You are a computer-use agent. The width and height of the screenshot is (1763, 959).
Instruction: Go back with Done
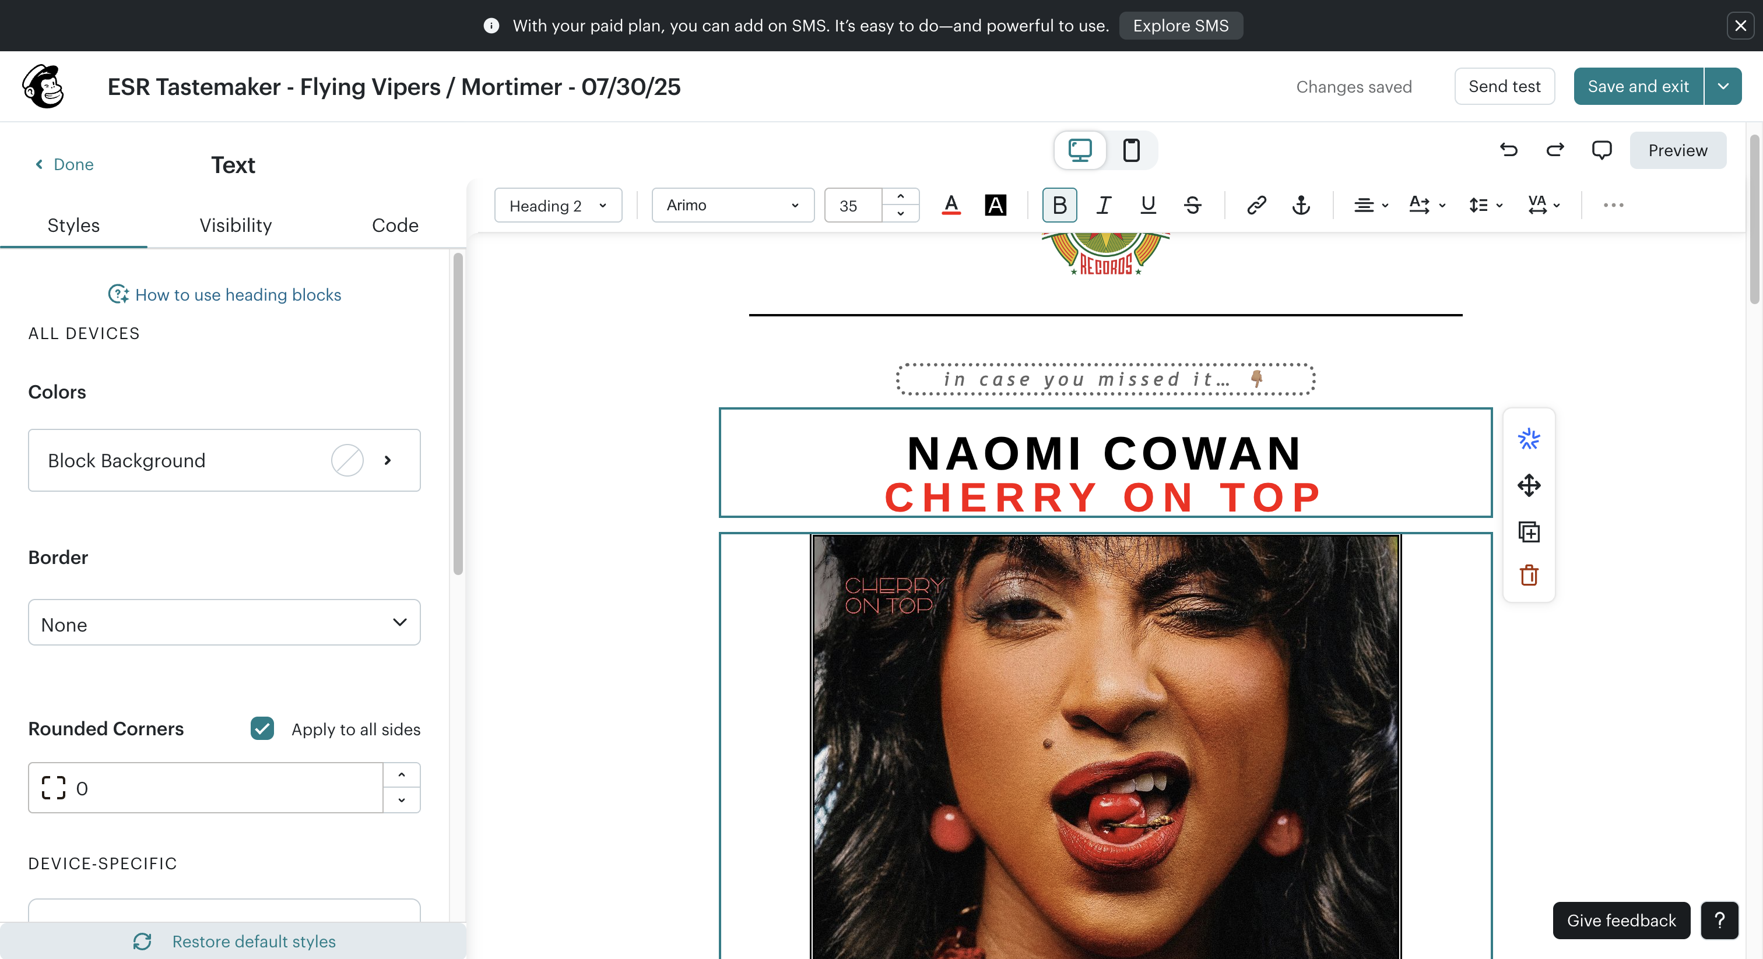pyautogui.click(x=64, y=164)
